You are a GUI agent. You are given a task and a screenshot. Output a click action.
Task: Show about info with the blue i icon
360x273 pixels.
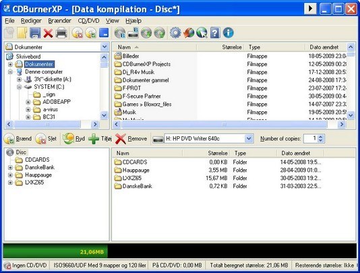click(x=229, y=32)
